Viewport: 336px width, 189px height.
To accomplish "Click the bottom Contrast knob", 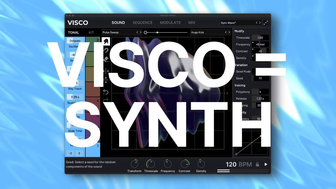I will click(x=185, y=164).
